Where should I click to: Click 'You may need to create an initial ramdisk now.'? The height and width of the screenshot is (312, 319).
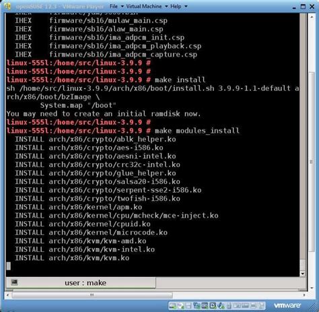[x=104, y=114]
